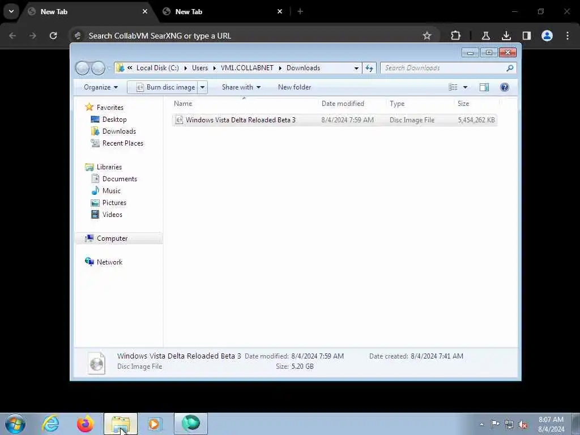
Task: Open Downloads under Favorites
Action: tap(119, 131)
